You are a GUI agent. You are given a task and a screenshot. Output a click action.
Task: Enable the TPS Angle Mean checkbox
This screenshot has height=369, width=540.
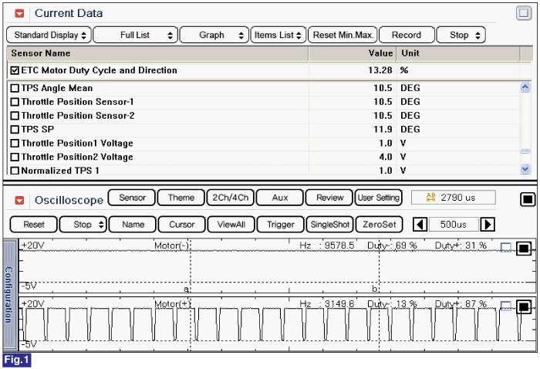click(x=15, y=88)
